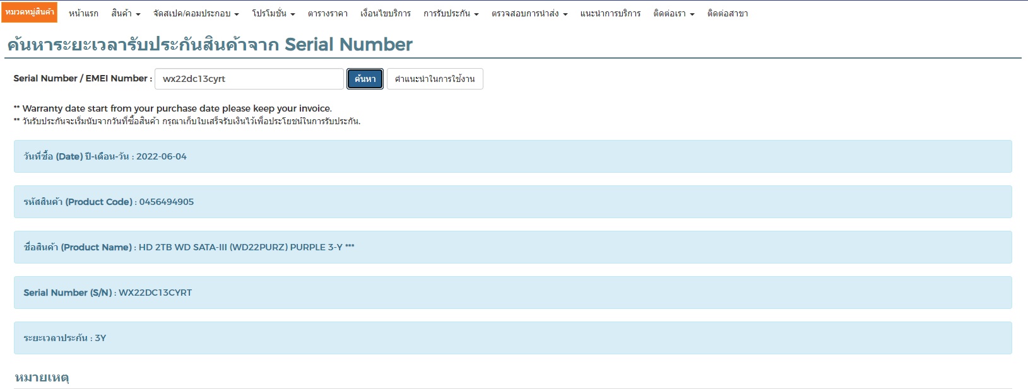Viewport: 1028px width, 389px height.
Task: Open the จัดสเปค/คอมประกอบ dropdown menu
Action: [x=196, y=13]
